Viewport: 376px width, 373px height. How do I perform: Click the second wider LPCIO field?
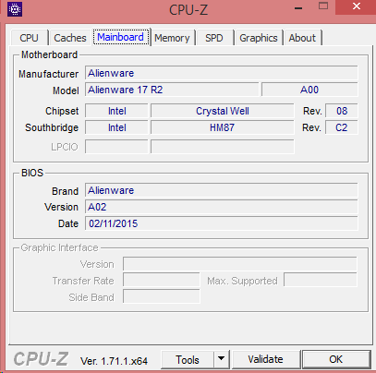tap(223, 147)
